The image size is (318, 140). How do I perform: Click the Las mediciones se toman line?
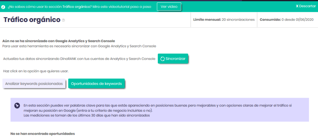[87, 115]
